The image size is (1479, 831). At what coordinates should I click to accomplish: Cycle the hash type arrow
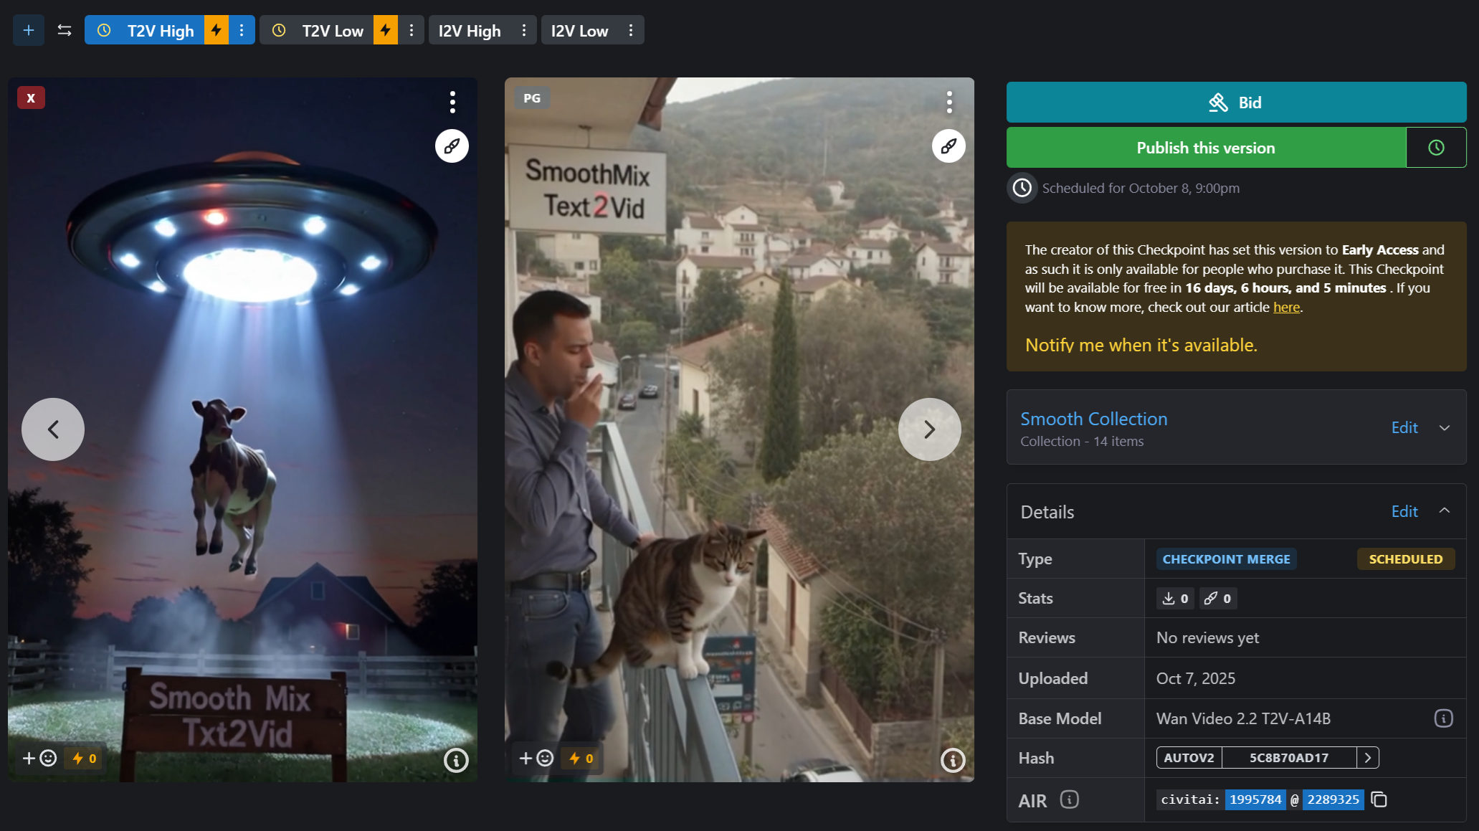pyautogui.click(x=1368, y=758)
